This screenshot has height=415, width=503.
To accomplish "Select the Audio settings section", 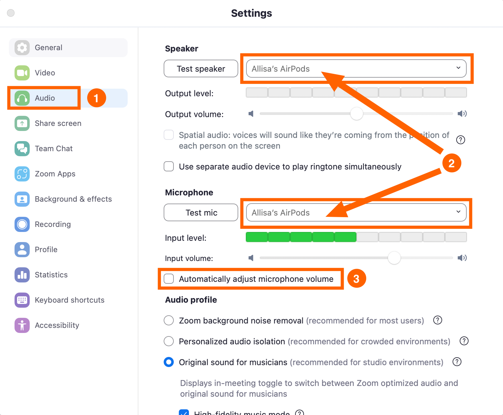I will 68,98.
